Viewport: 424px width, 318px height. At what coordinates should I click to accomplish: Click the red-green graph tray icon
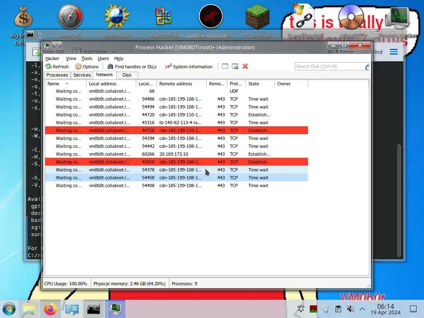(313, 309)
